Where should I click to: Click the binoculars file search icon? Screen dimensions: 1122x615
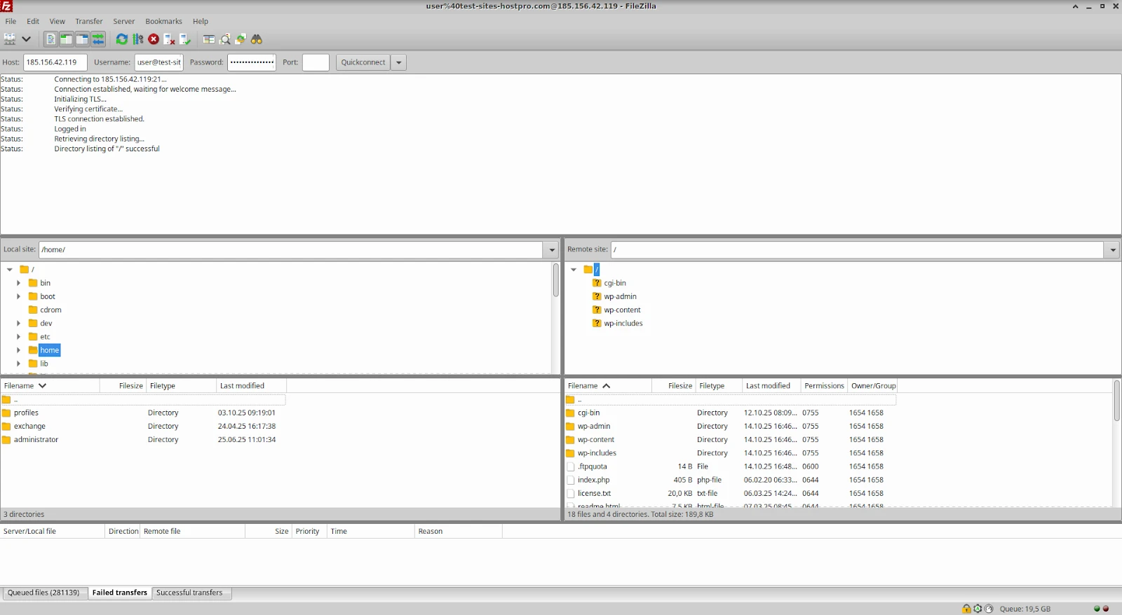pyautogui.click(x=257, y=39)
